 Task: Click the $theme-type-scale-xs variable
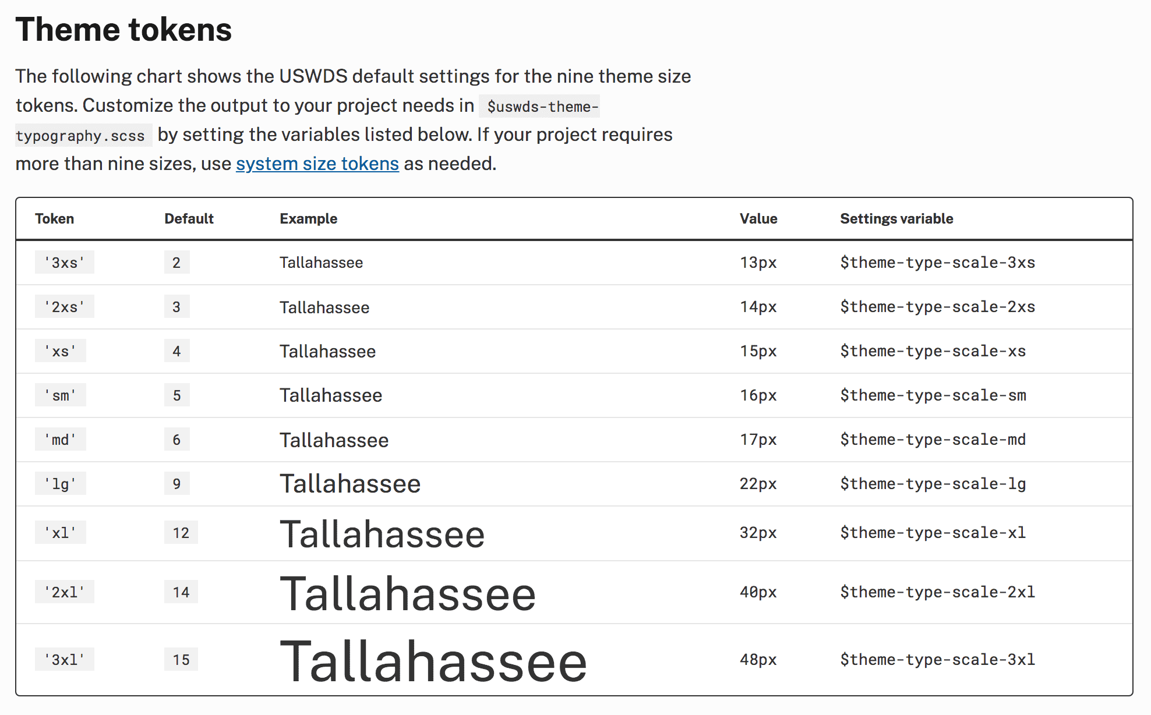933,351
